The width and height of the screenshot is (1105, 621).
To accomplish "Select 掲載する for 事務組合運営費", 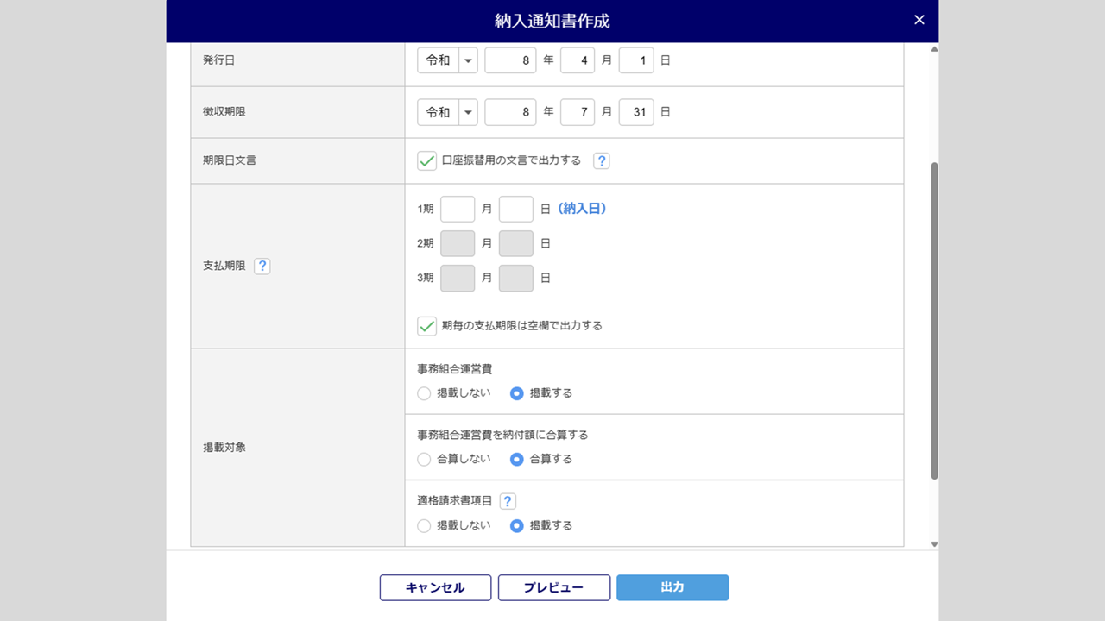I will point(517,393).
